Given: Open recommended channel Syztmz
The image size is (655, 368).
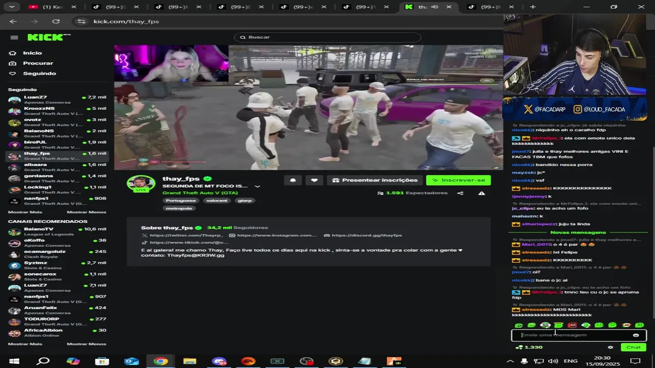Looking at the screenshot, I should (57, 265).
